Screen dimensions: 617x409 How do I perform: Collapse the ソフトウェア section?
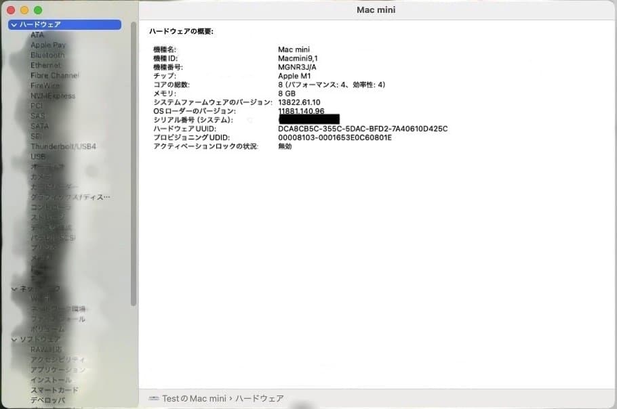[x=14, y=339]
